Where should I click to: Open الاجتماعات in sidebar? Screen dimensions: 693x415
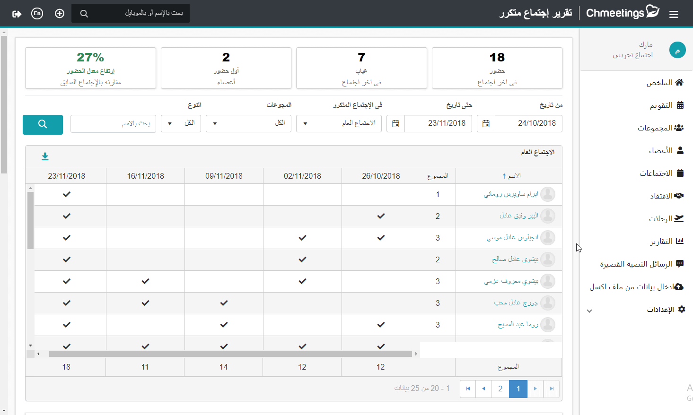tap(661, 173)
